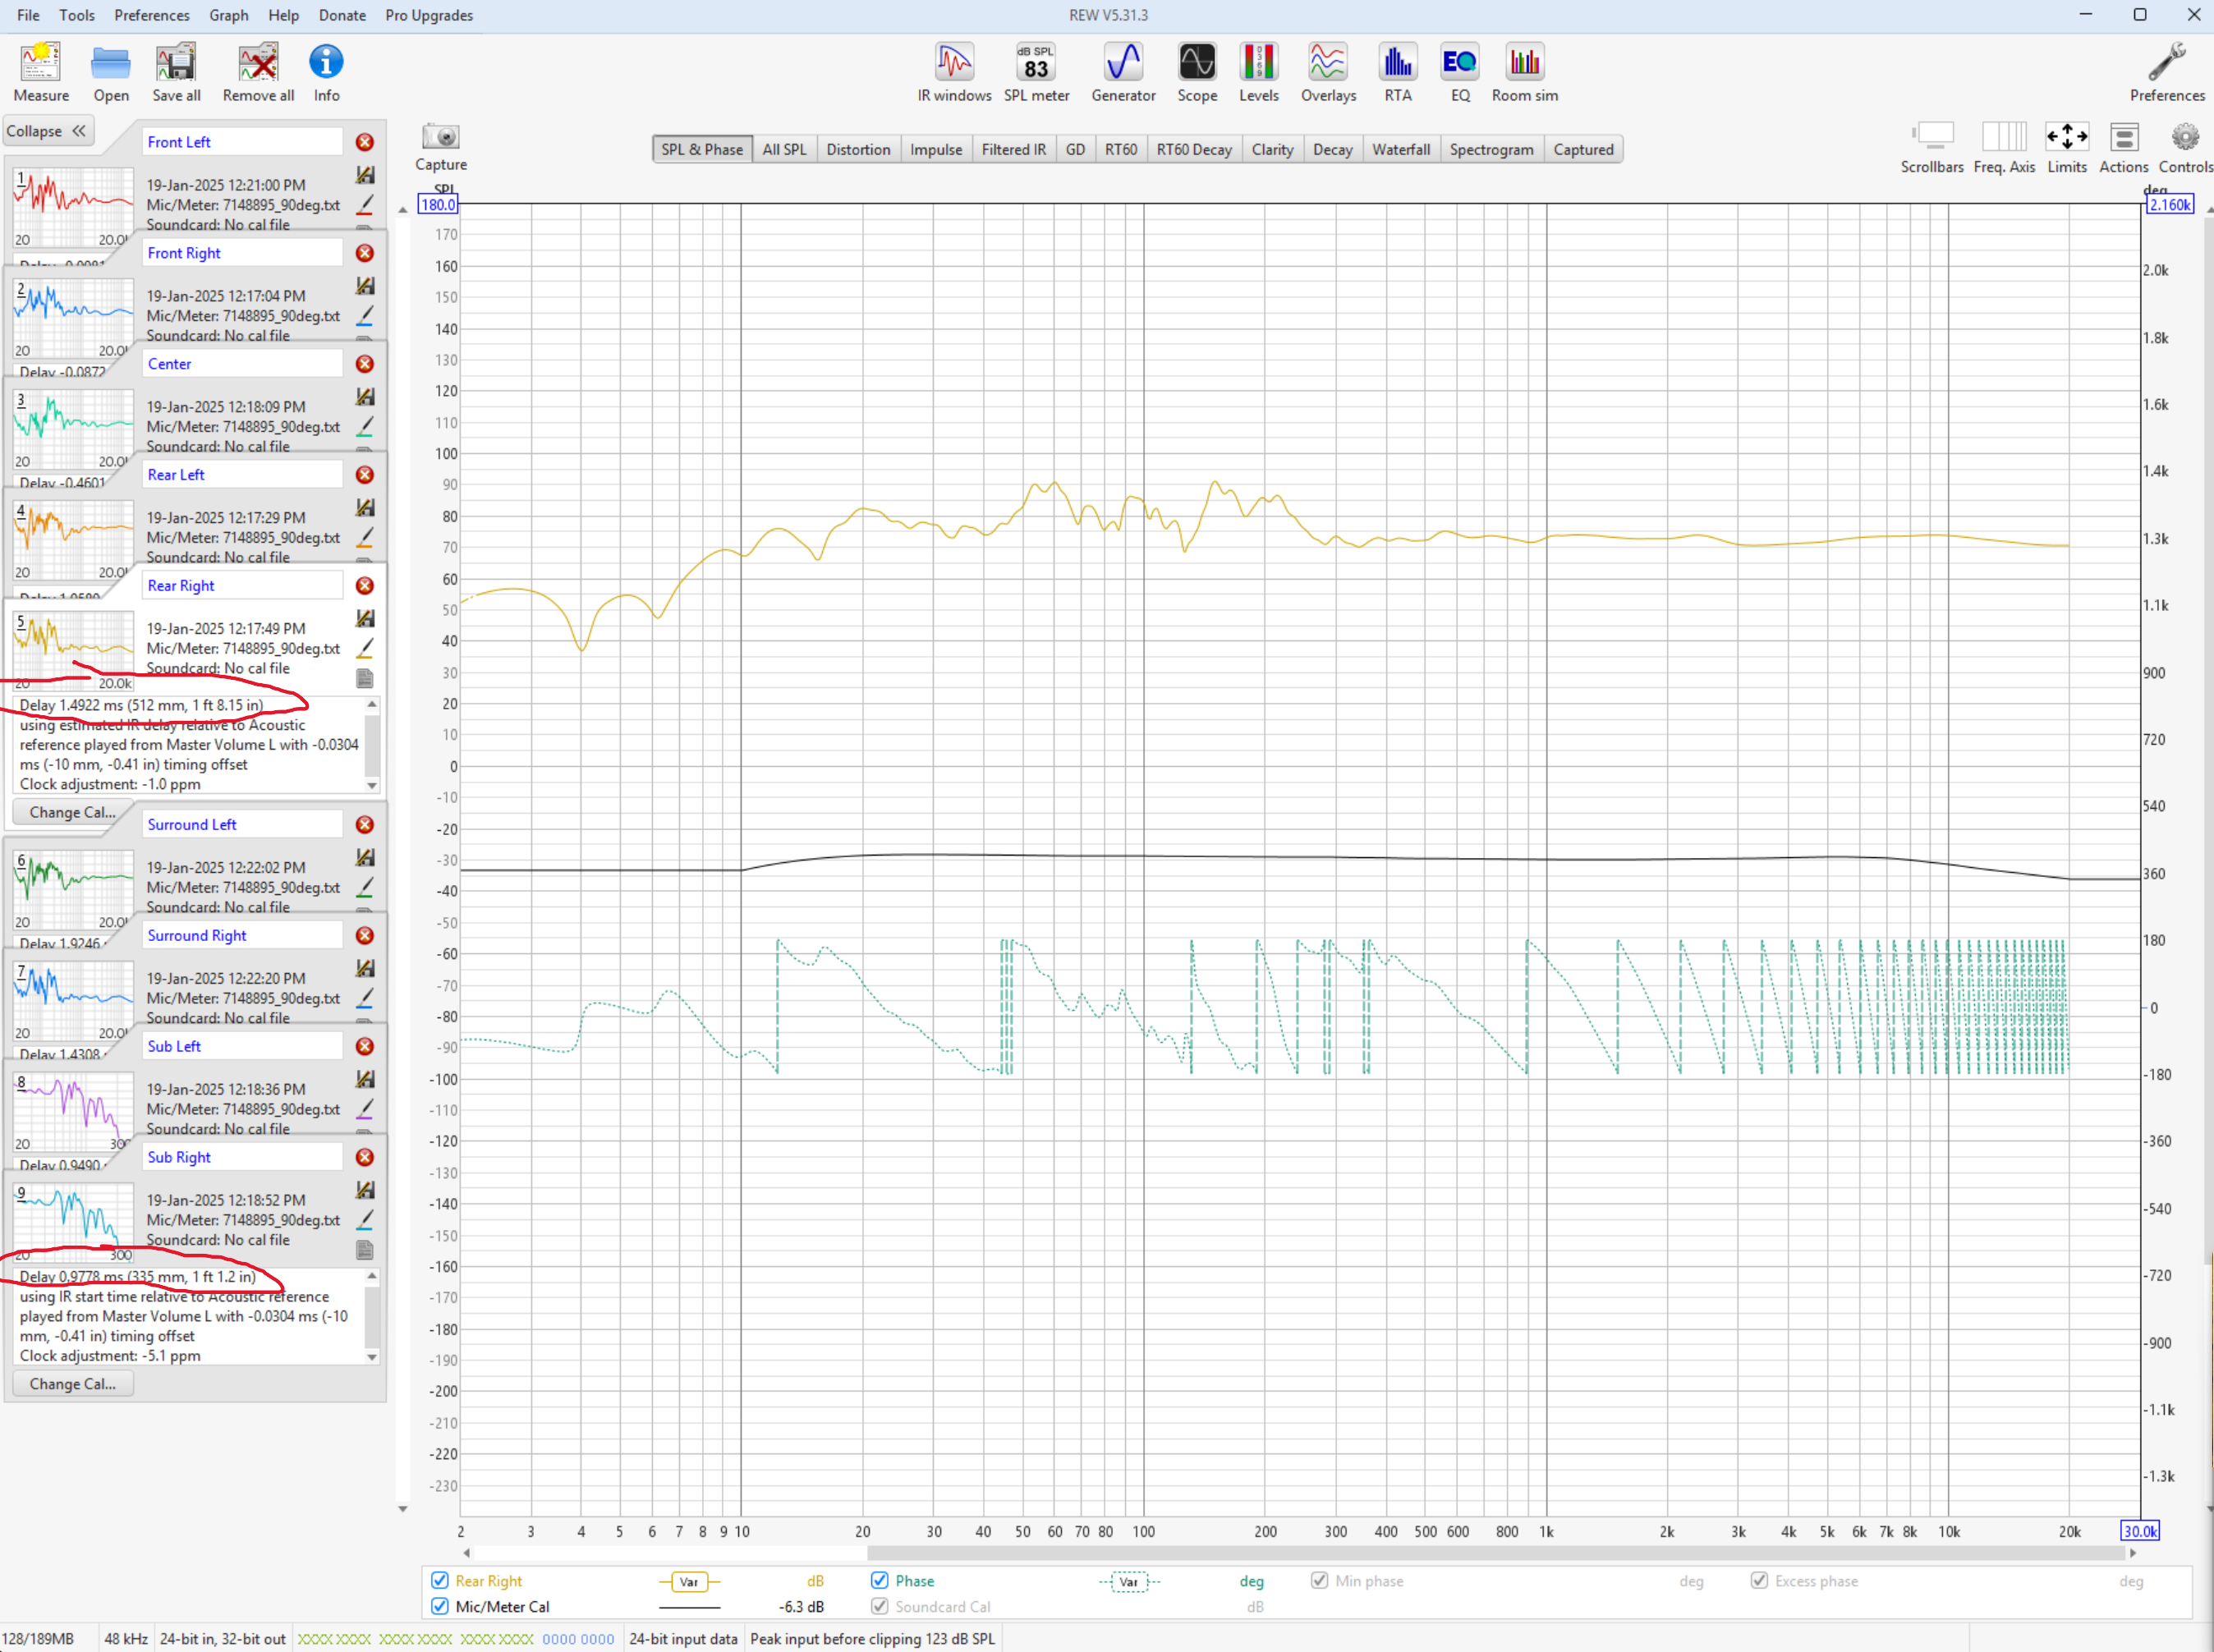The width and height of the screenshot is (2214, 1652).
Task: Change Front Left trace colour icon
Action: point(365,205)
